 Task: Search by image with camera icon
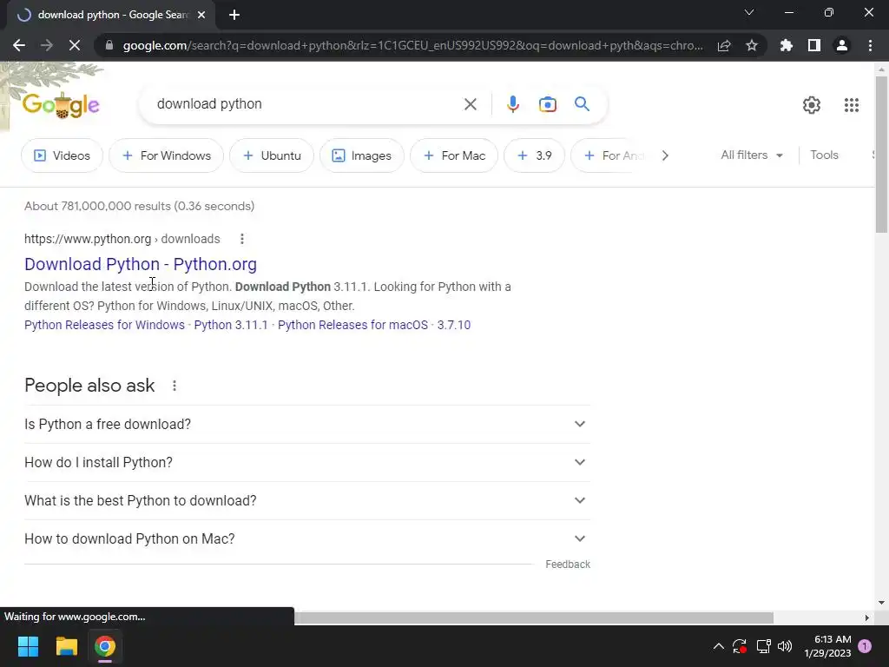click(x=548, y=104)
